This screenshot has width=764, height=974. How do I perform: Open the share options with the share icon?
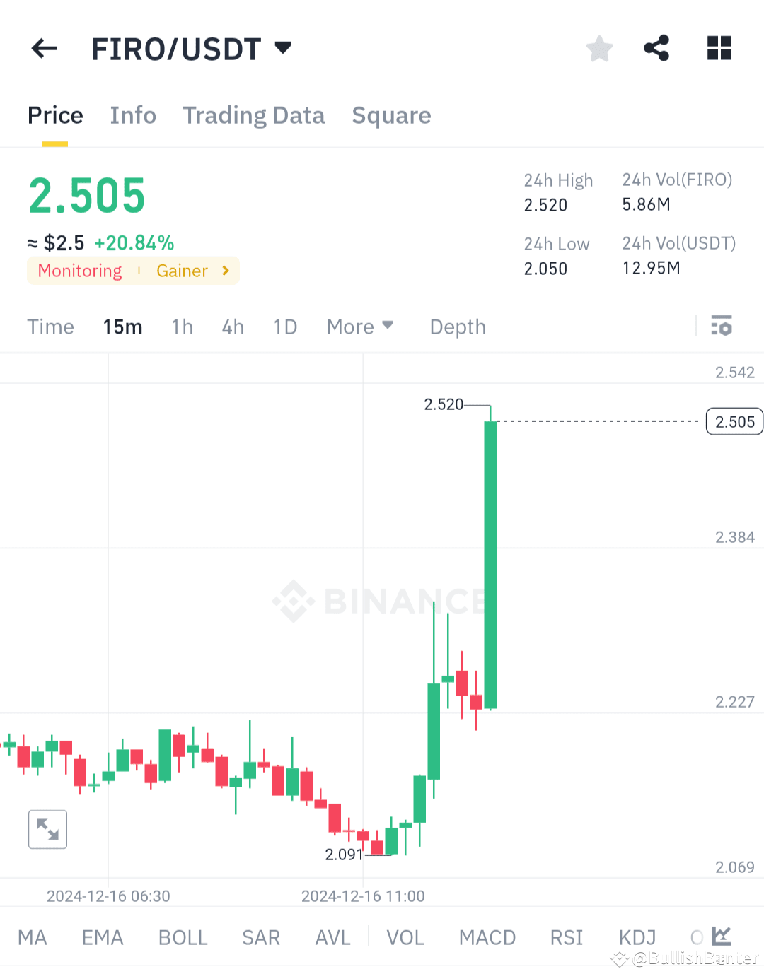tap(656, 48)
